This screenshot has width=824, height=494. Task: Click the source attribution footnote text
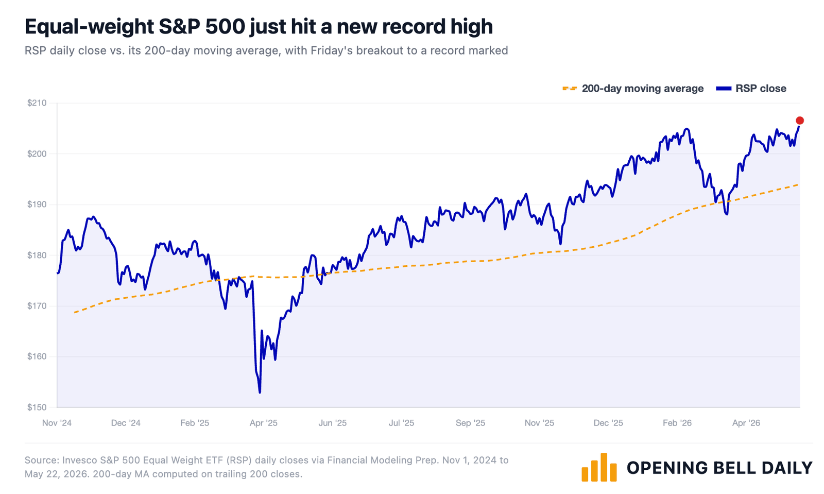pos(266,467)
